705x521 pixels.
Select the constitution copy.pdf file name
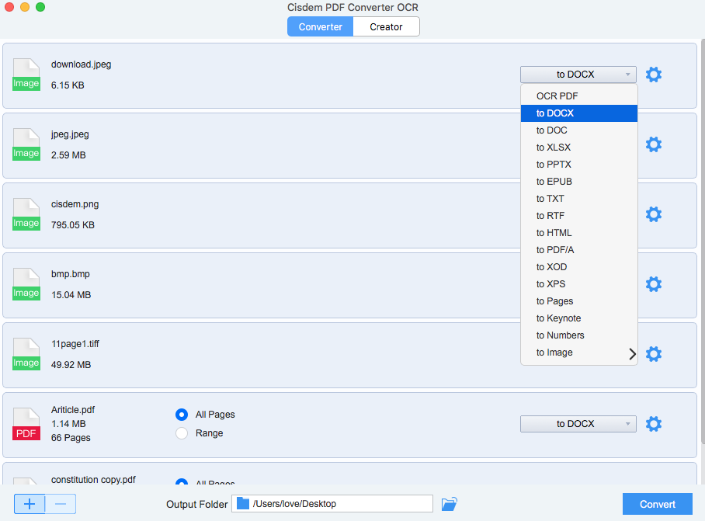point(93,480)
